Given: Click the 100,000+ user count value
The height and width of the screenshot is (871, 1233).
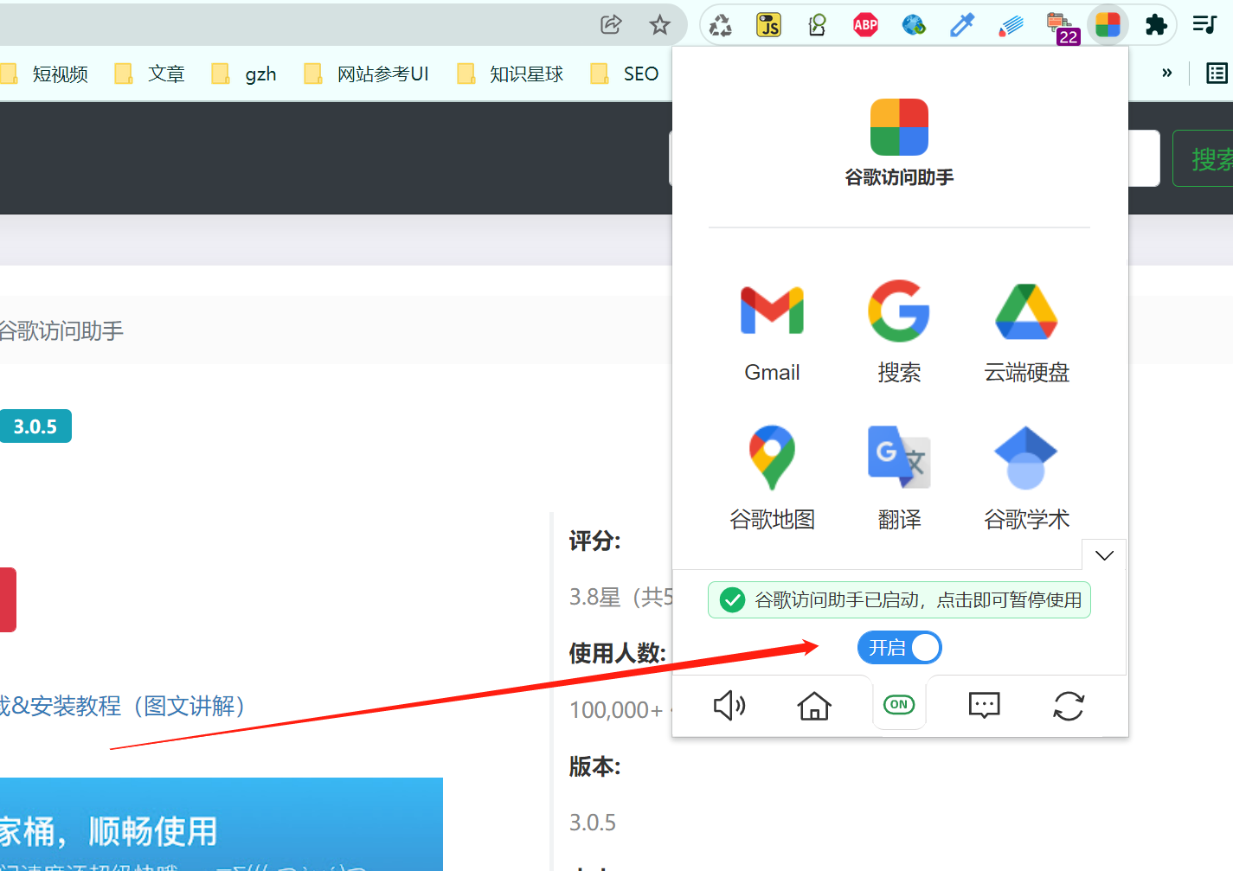Looking at the screenshot, I should click(x=616, y=710).
